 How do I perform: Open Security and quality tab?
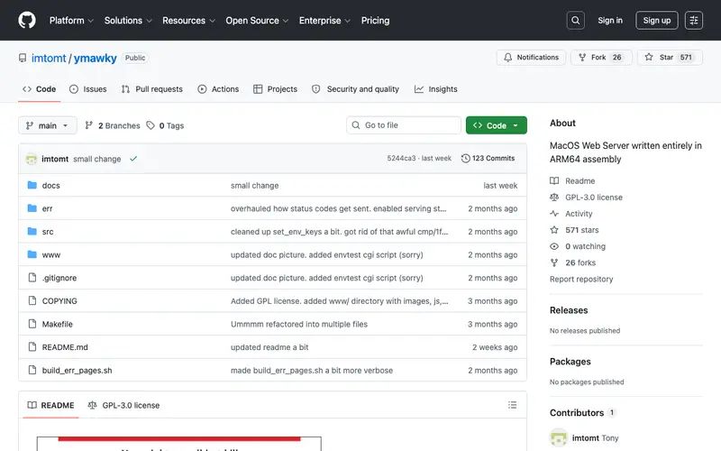355,89
